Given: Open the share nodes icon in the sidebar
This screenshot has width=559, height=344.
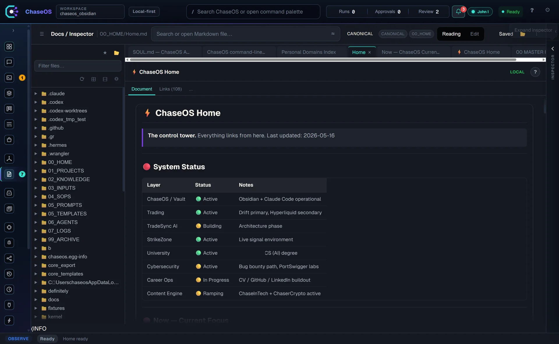Looking at the screenshot, I should pyautogui.click(x=9, y=258).
